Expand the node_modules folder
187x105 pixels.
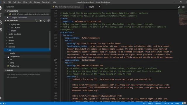click(15, 34)
